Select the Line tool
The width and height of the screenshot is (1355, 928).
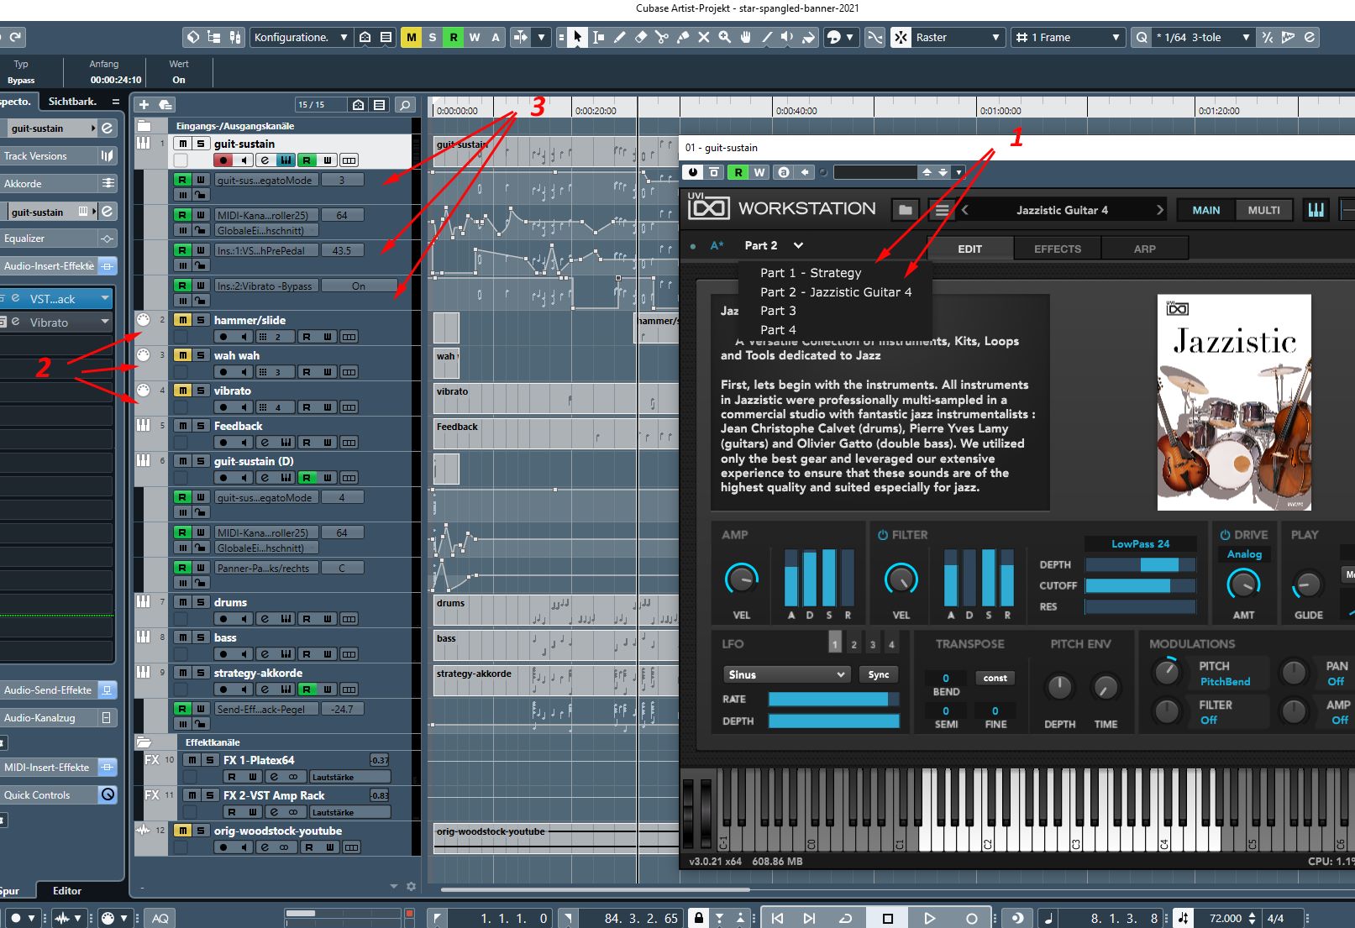pos(766,37)
